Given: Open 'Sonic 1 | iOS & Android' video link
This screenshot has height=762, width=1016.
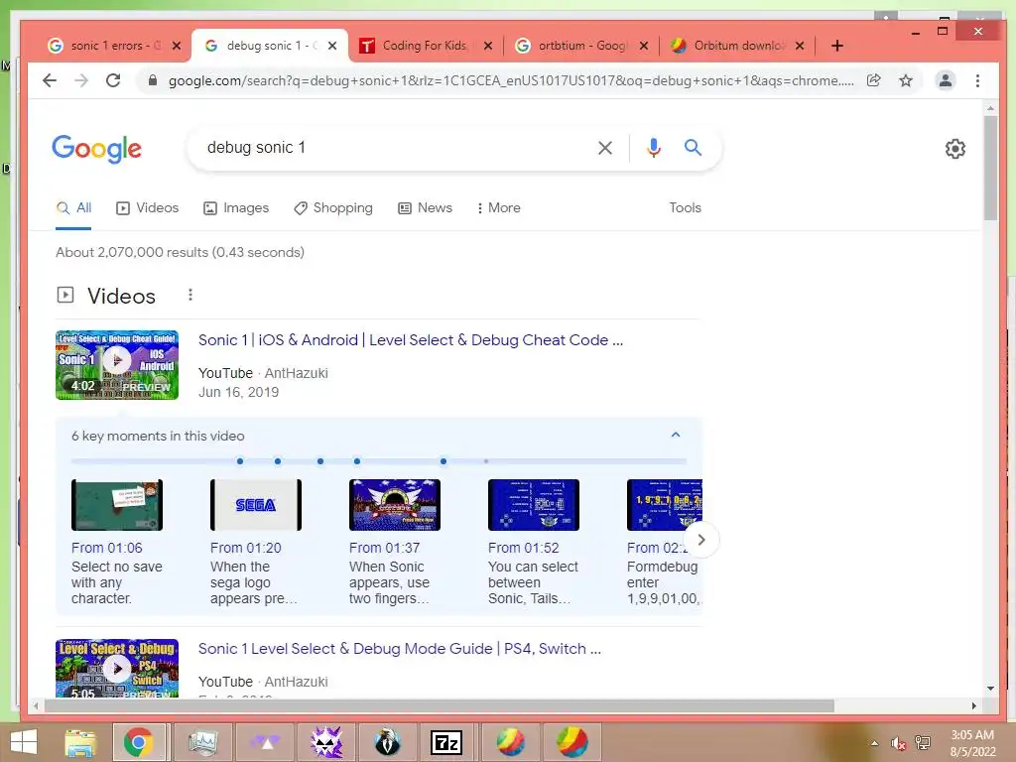Looking at the screenshot, I should pyautogui.click(x=410, y=340).
